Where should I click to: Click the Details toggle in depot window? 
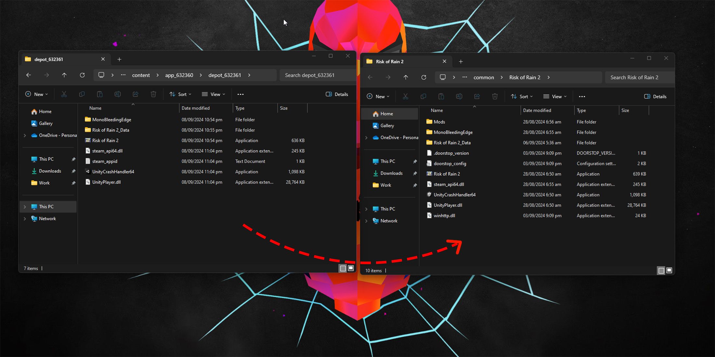pyautogui.click(x=337, y=94)
